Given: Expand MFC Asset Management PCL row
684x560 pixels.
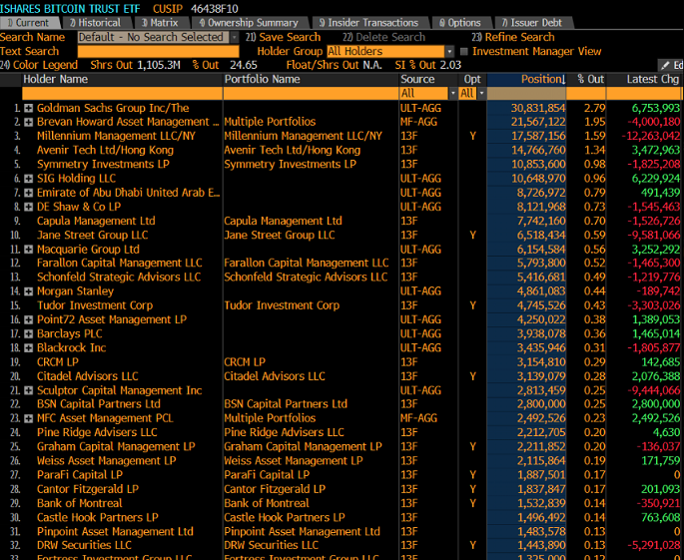Looking at the screenshot, I should point(28,418).
